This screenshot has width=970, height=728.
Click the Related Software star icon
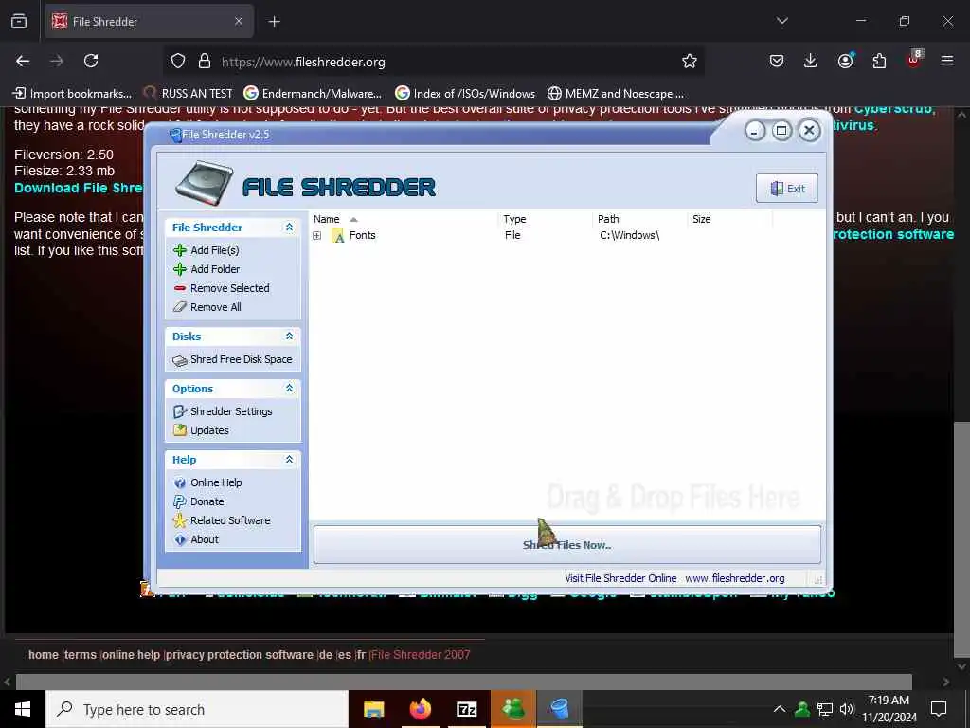click(180, 520)
